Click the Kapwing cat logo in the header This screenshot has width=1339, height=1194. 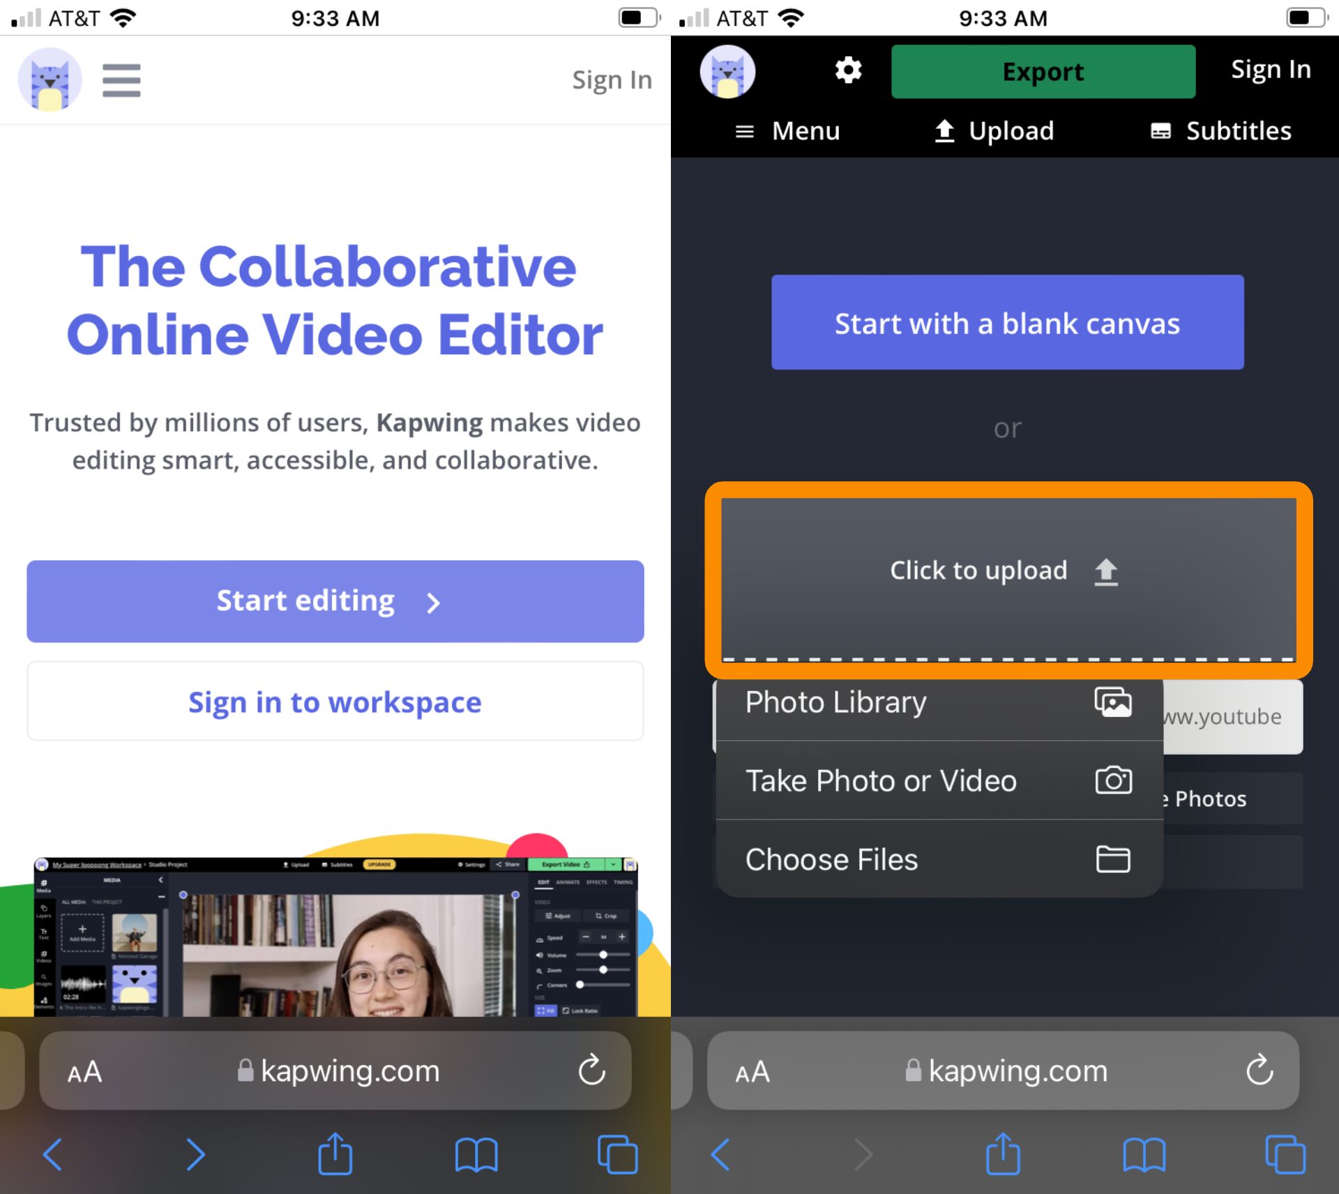click(x=50, y=79)
